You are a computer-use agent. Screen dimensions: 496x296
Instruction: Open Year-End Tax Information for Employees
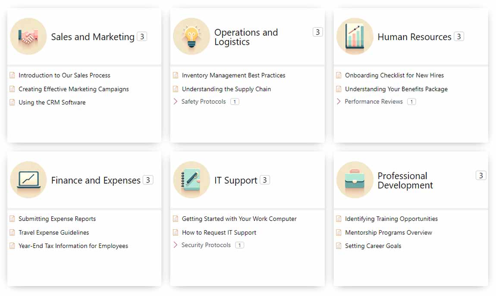[73, 246]
